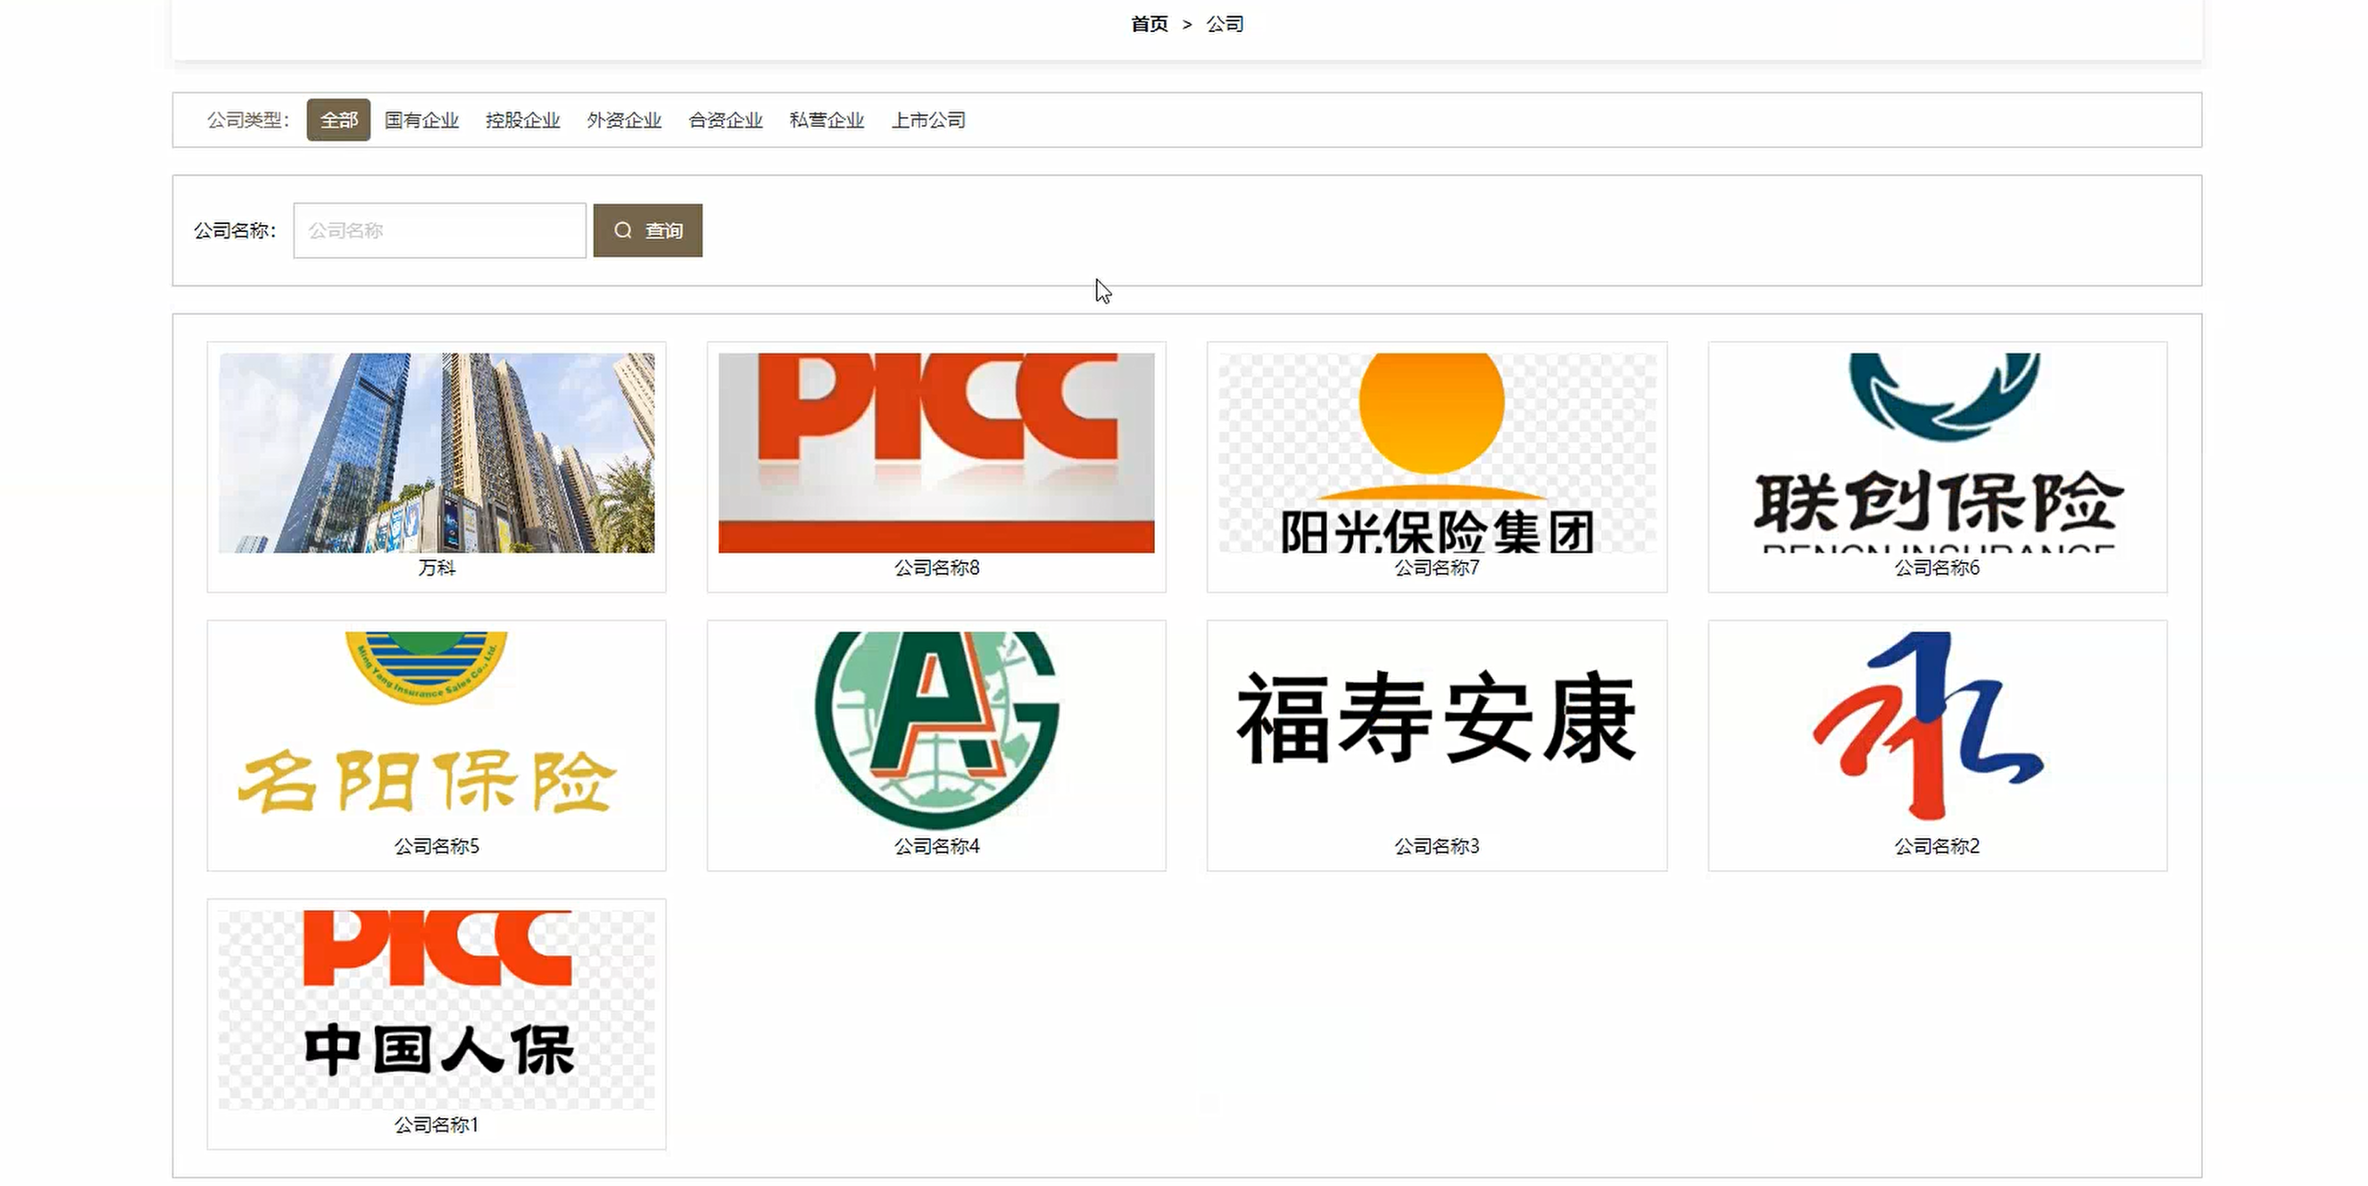
Task: Open the 福寿安康 logo thumbnail
Action: click(1437, 731)
